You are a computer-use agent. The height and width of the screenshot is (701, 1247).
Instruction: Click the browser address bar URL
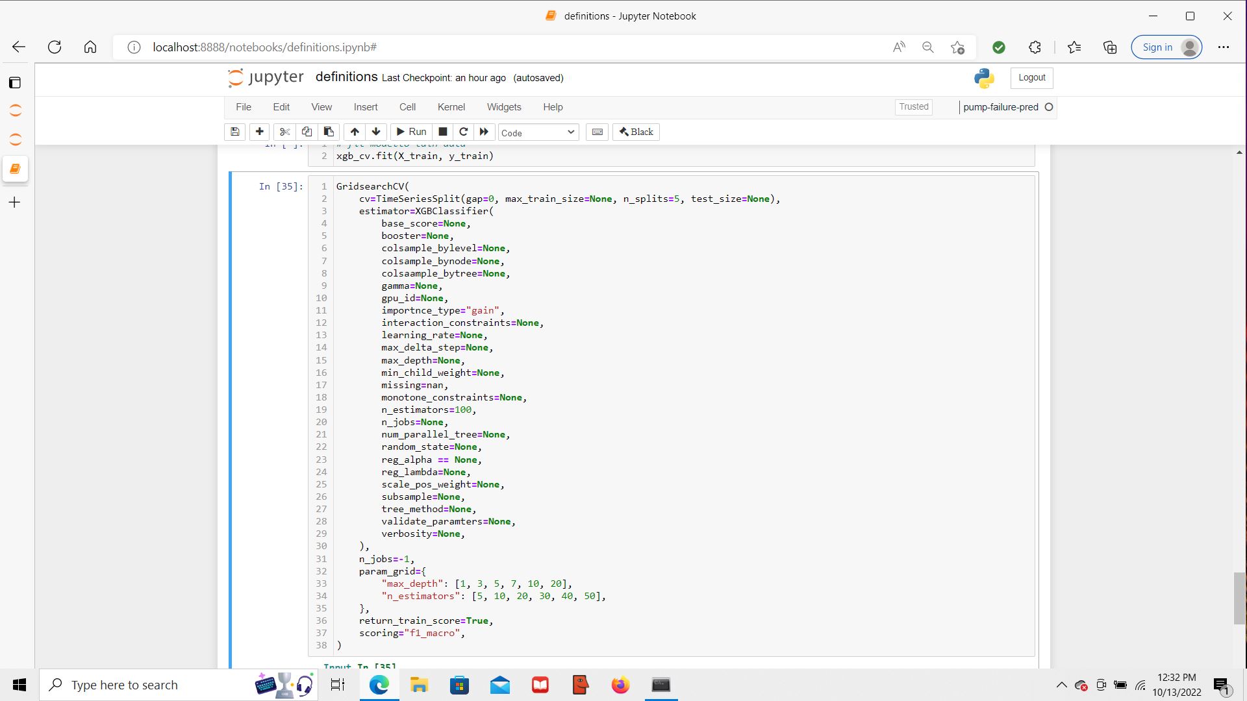(264, 47)
